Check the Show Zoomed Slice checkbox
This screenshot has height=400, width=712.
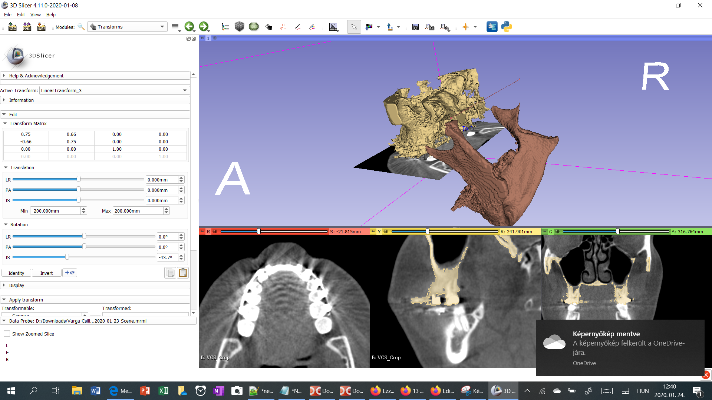7,333
